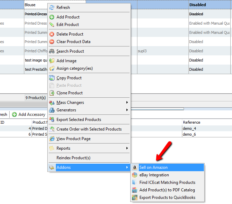Click the test image product row

[36, 60]
